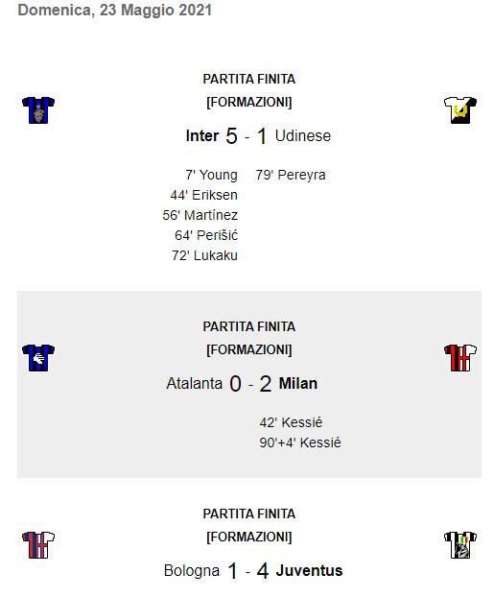This screenshot has width=494, height=598.
Task: Click the Milan red-black jersey icon
Action: [x=460, y=358]
